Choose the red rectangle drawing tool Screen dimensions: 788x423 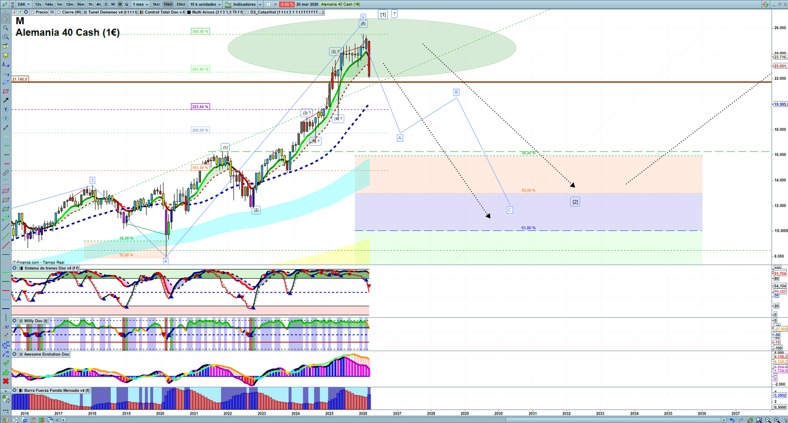coord(5,92)
